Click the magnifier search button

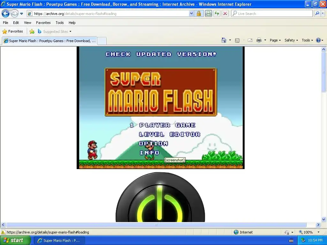click(x=317, y=13)
